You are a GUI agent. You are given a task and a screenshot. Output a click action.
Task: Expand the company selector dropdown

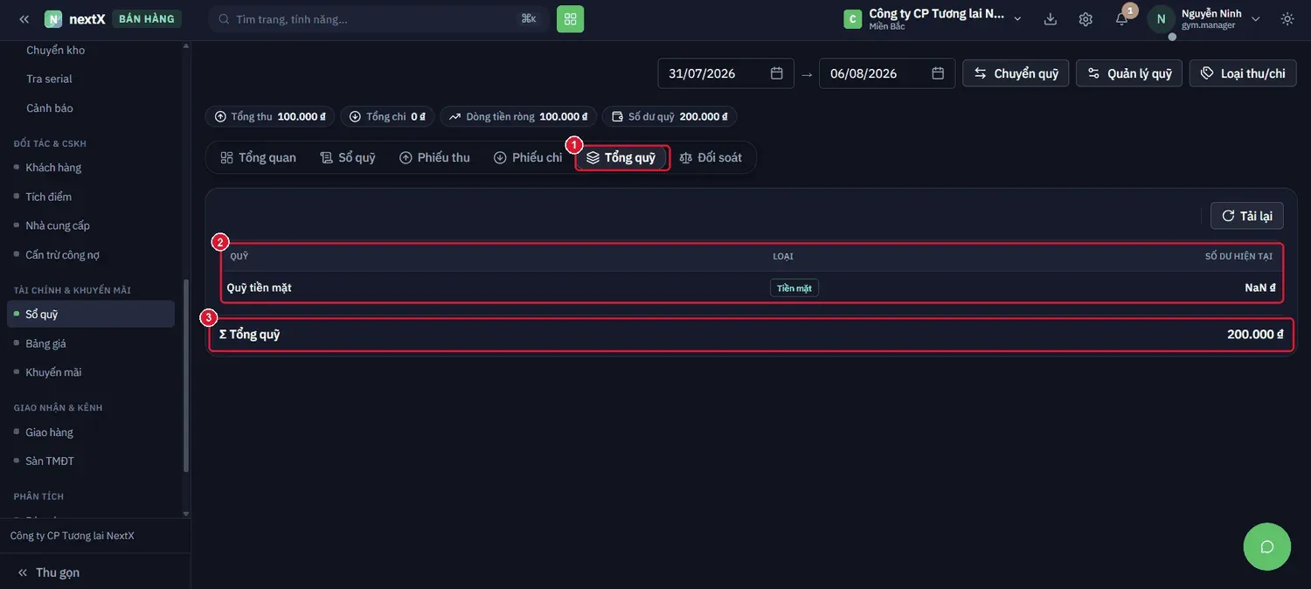click(1017, 19)
